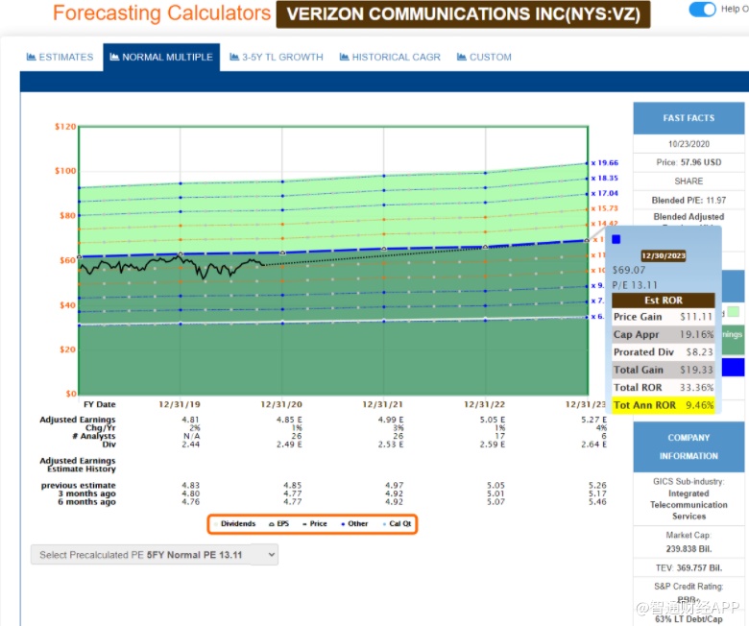
Task: Click the x 17.04 multiple label
Action: coord(605,193)
